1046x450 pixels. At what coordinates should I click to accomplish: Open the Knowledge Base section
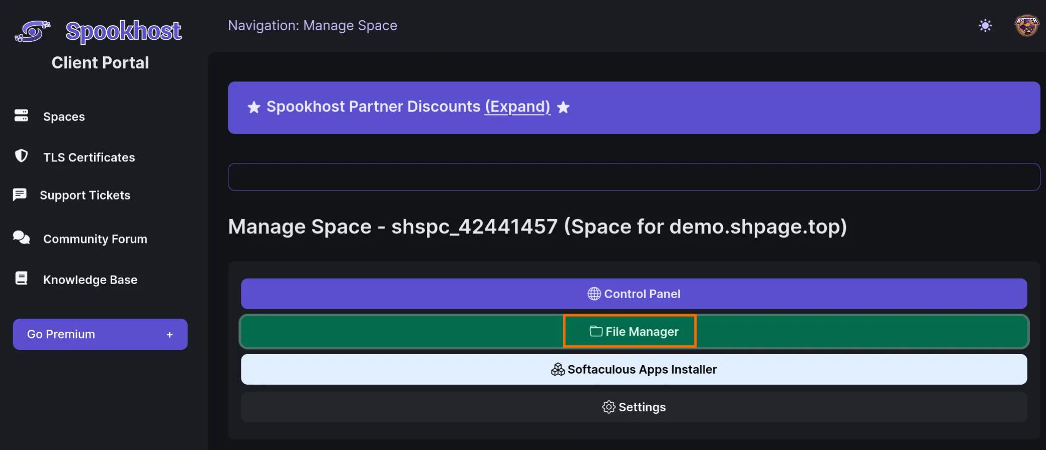pos(90,280)
